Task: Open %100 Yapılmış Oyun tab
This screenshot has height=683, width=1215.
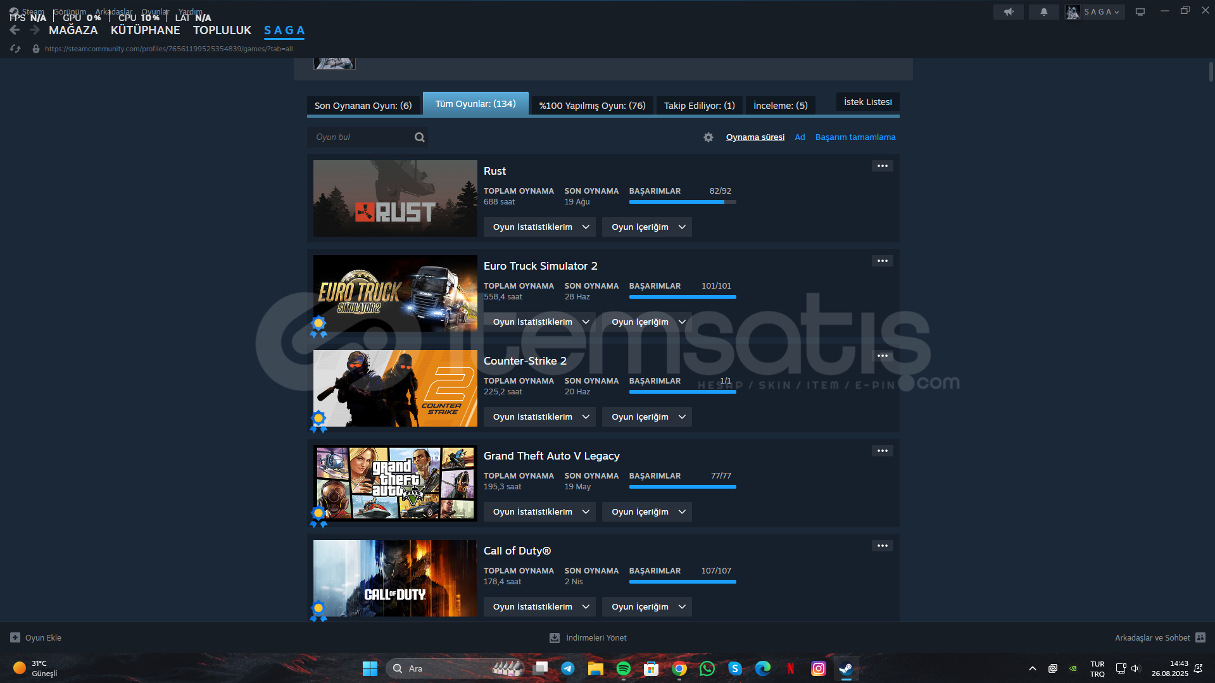Action: point(592,106)
